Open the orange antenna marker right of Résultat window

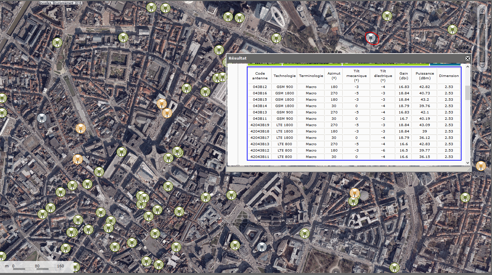tap(481, 166)
